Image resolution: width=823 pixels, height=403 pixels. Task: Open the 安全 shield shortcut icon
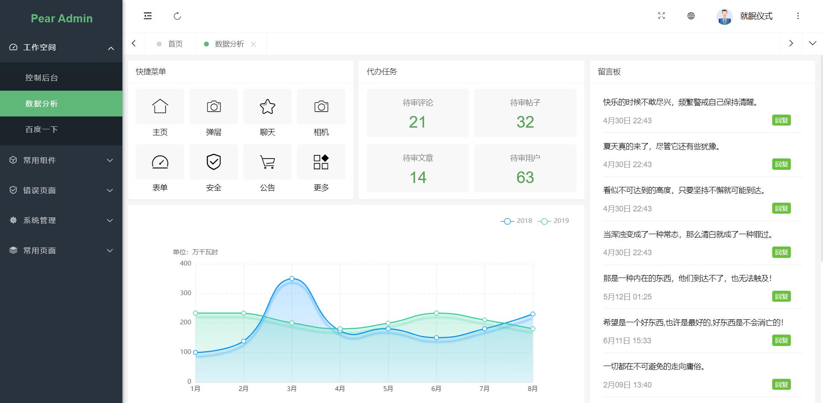tap(213, 162)
